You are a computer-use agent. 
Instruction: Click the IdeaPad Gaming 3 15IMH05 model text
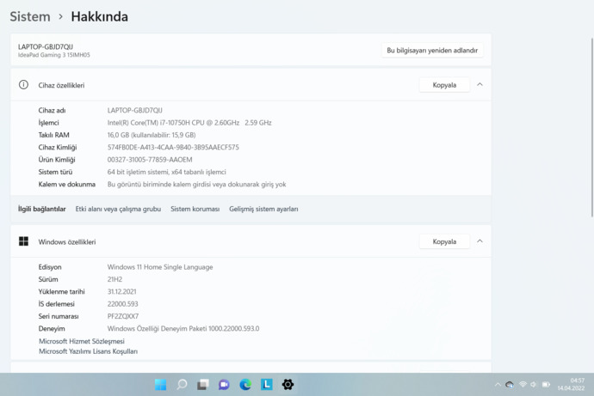53,55
